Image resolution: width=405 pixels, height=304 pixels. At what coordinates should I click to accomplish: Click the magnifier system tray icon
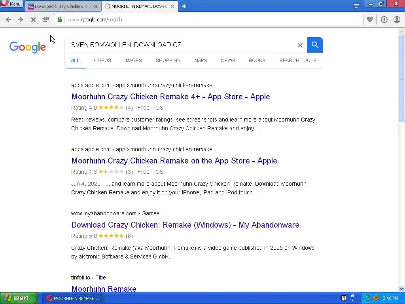[x=376, y=298]
